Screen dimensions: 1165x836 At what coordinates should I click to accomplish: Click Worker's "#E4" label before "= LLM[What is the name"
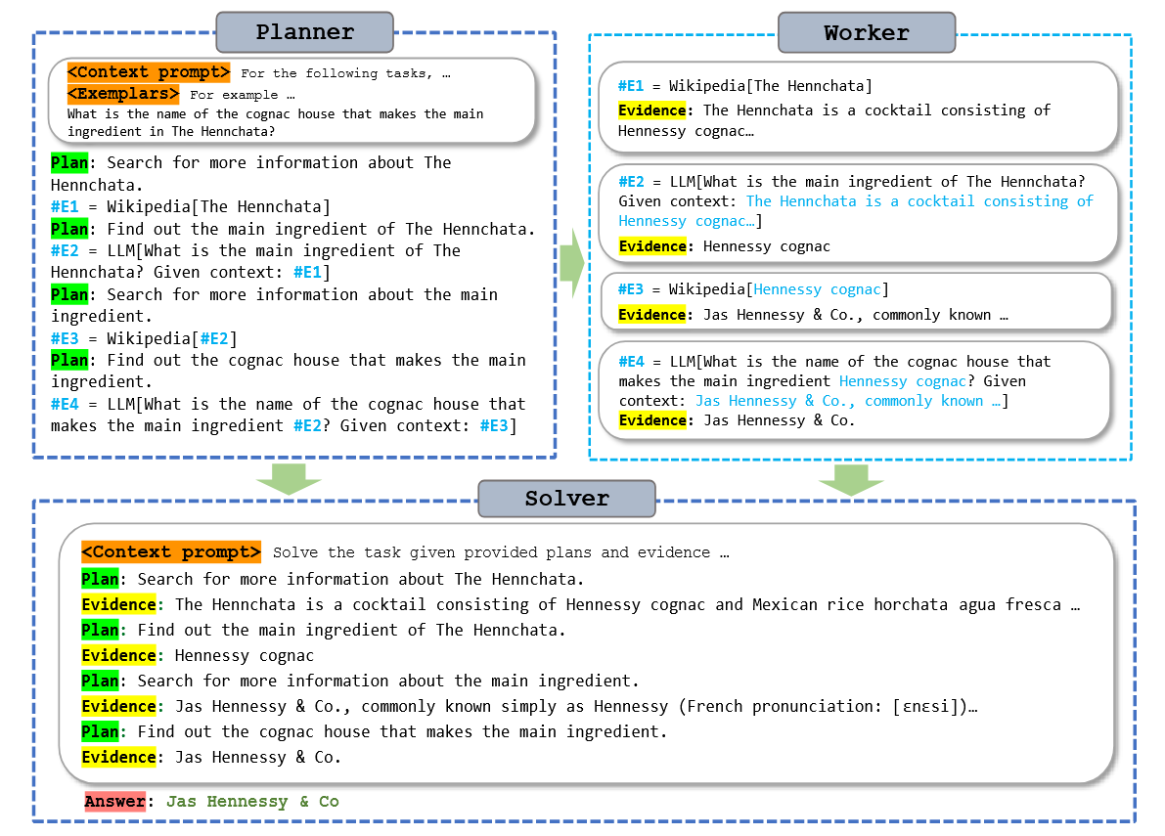[x=632, y=362]
